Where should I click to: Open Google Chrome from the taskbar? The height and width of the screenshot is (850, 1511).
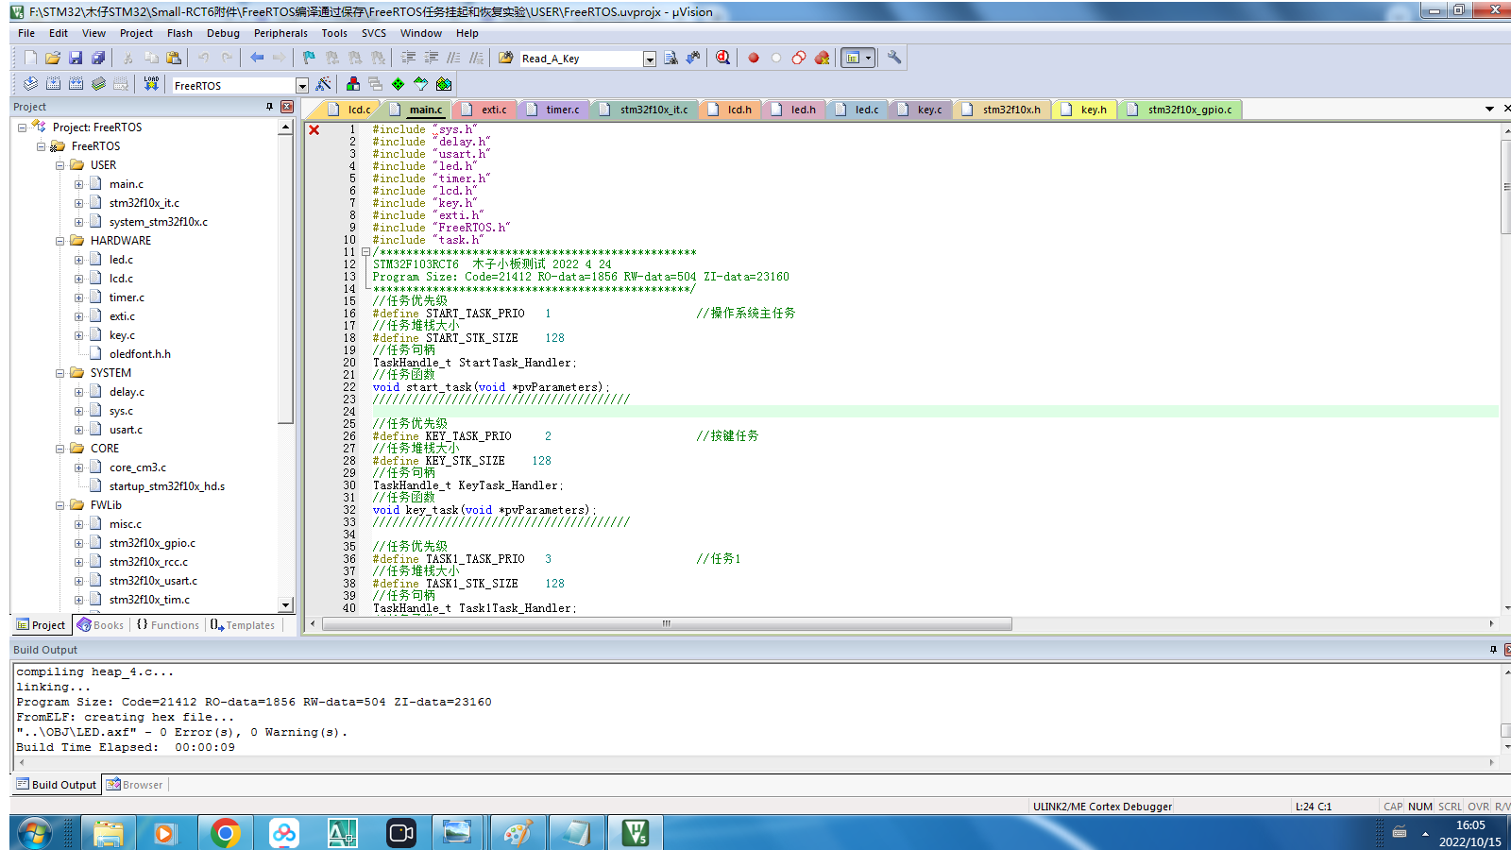point(225,833)
